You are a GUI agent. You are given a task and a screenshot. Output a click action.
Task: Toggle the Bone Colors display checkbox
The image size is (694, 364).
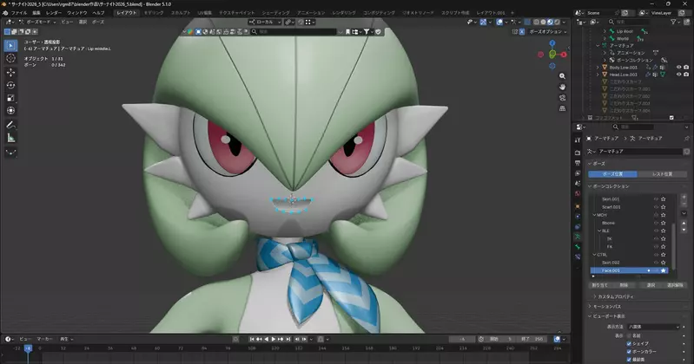point(629,352)
